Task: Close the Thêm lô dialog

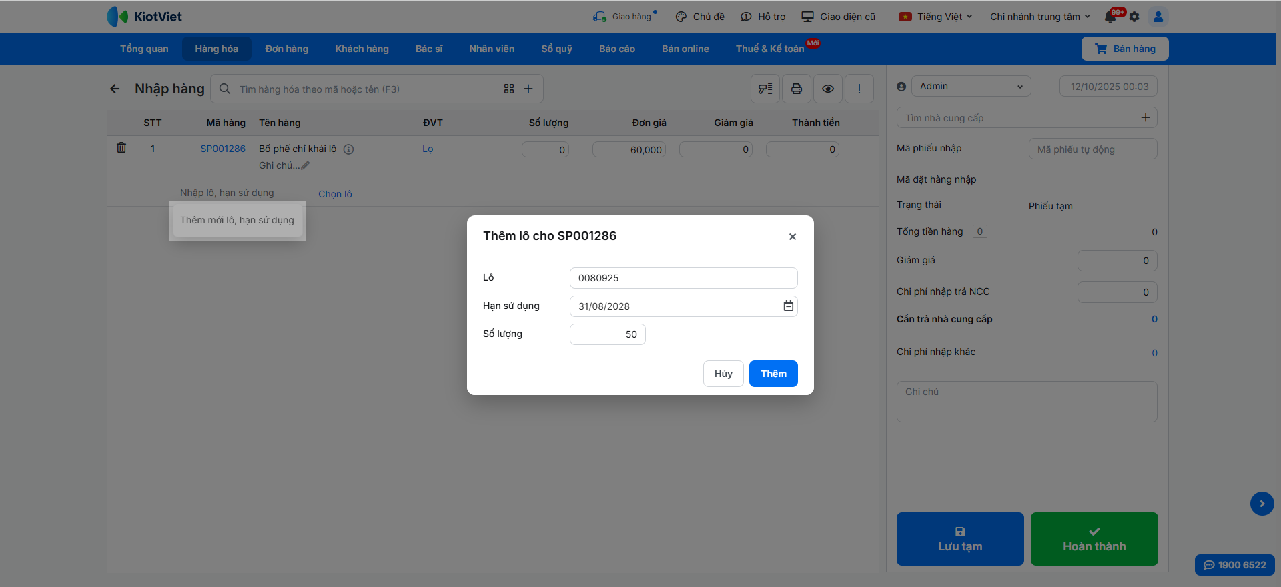Action: point(793,237)
